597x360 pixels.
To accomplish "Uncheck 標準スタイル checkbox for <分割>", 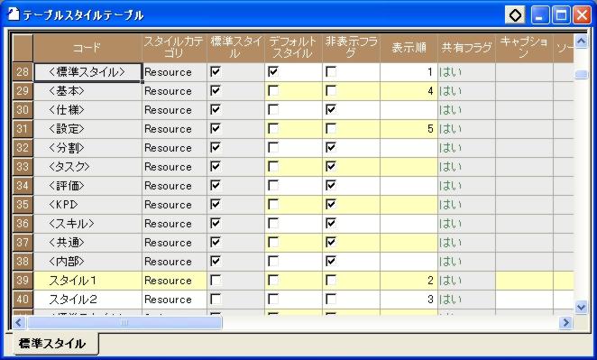I will click(216, 147).
